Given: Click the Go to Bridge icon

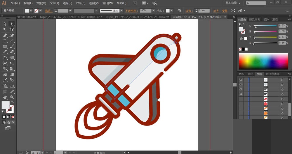Looking at the screenshot, I should point(135,3).
